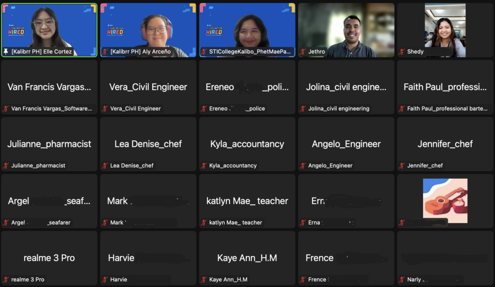Click the Faith Paul_professional barte... name label
The width and height of the screenshot is (495, 287).
coord(447,108)
